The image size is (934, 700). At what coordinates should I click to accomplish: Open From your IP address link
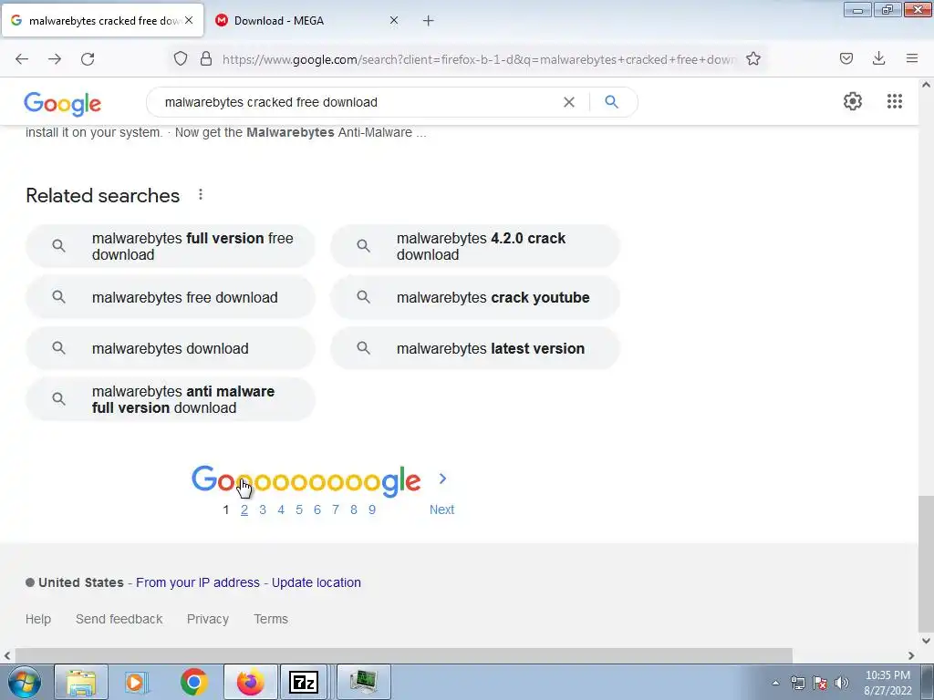click(198, 582)
